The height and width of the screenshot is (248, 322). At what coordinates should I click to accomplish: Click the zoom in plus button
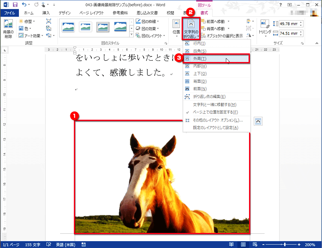click(299, 245)
